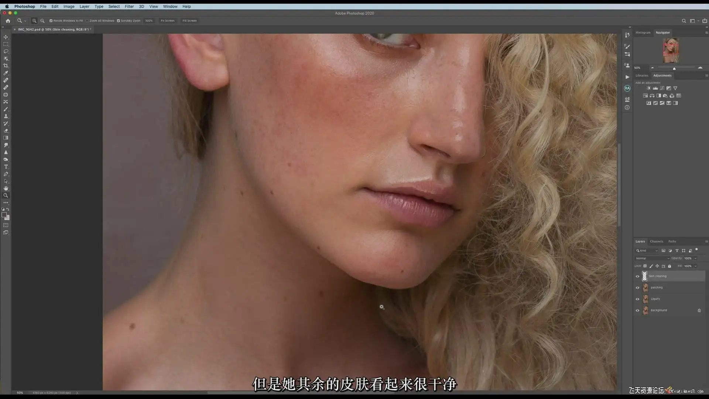Toggle Zoom All Windows checkbox
This screenshot has height=399, width=709.
(x=88, y=21)
